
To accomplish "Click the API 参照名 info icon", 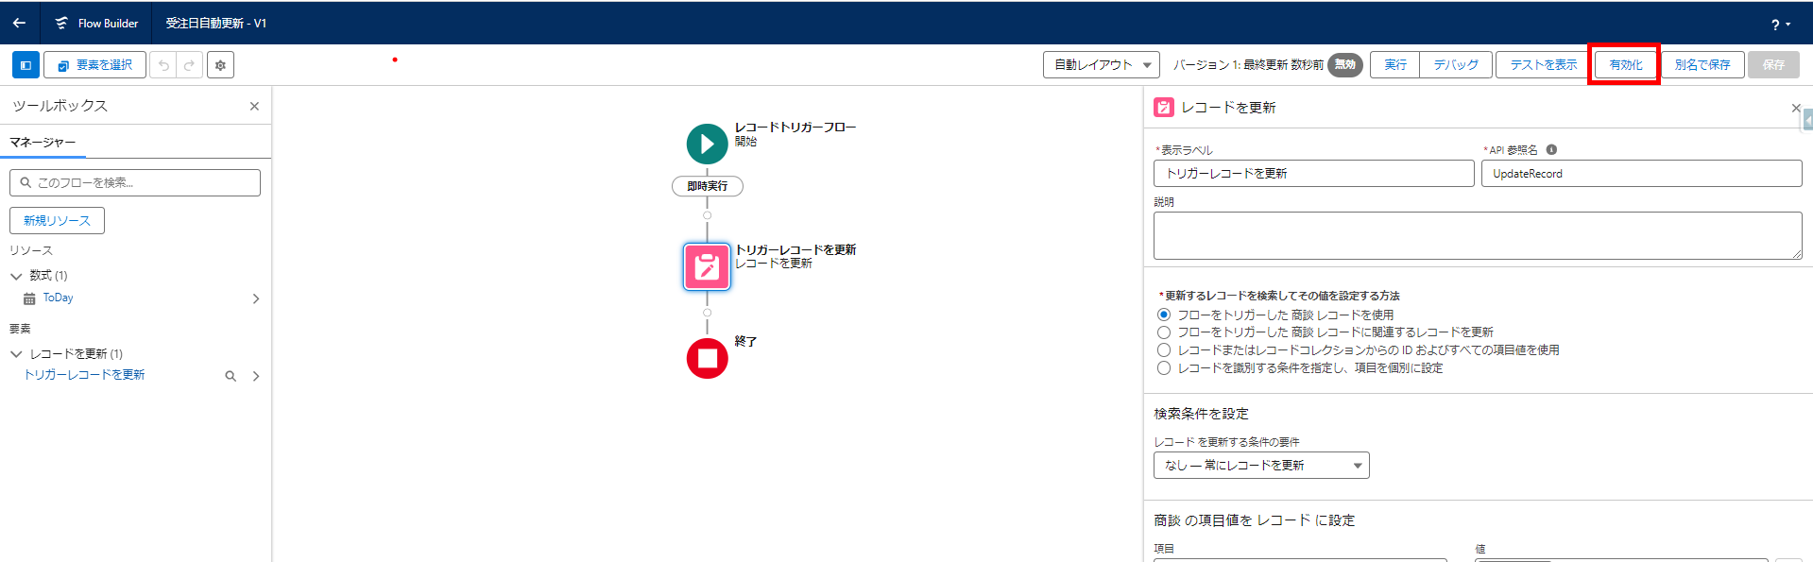I will (1551, 150).
